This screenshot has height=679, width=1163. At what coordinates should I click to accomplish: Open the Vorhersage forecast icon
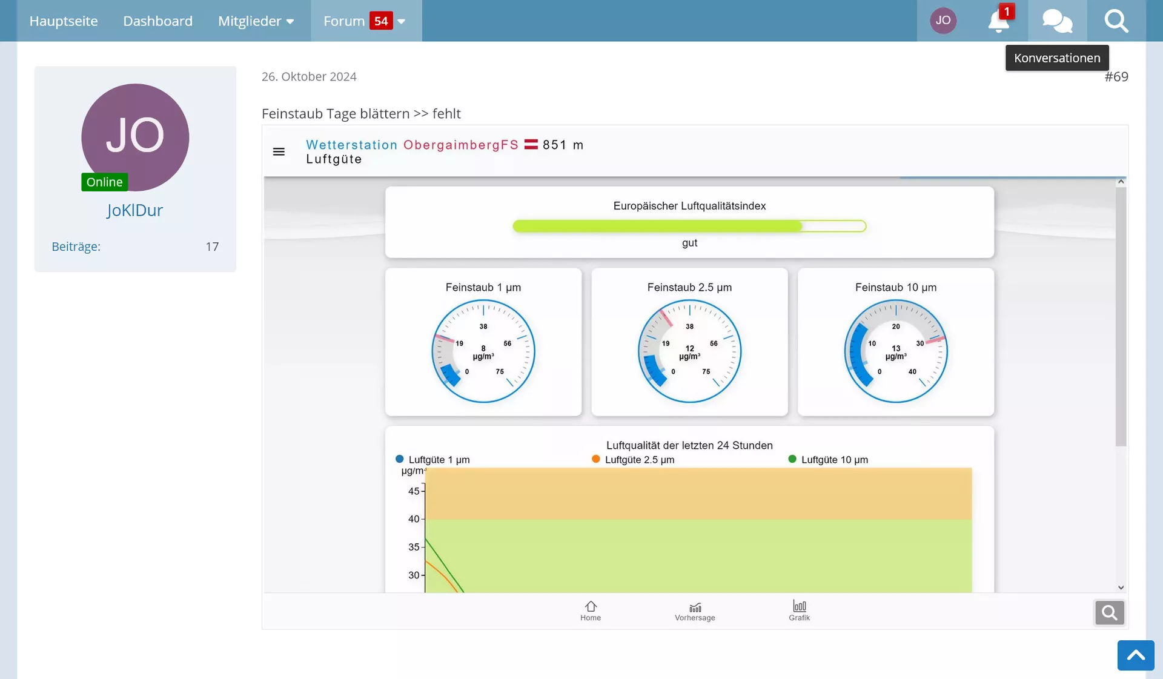click(x=695, y=611)
